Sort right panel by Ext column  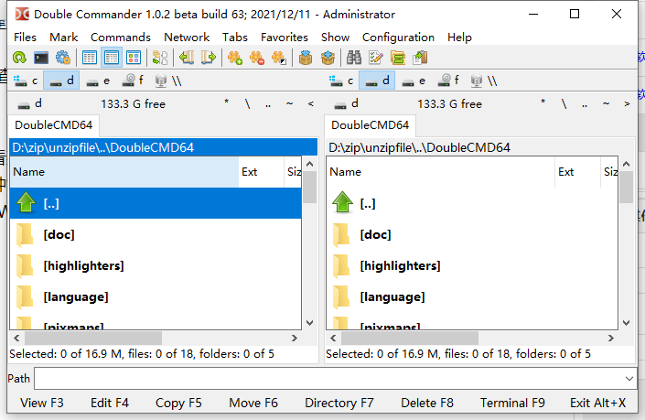click(x=577, y=171)
